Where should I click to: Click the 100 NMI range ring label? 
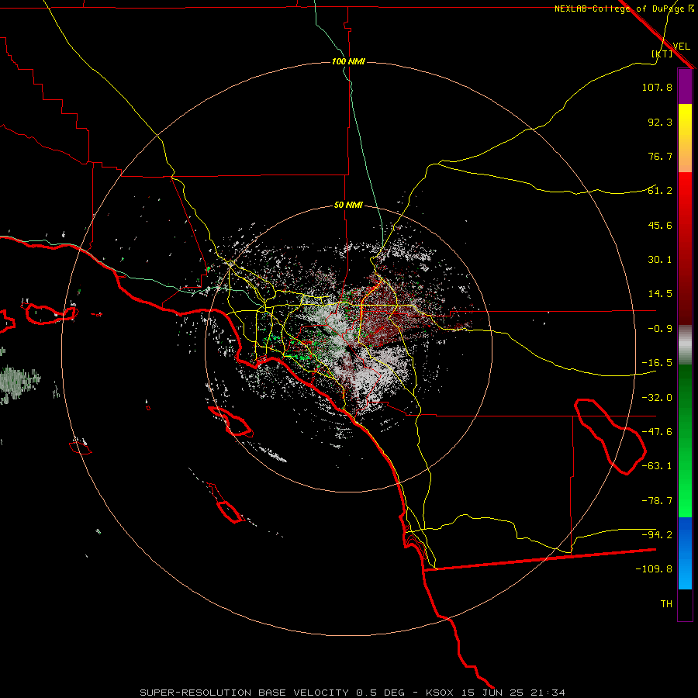(x=348, y=61)
